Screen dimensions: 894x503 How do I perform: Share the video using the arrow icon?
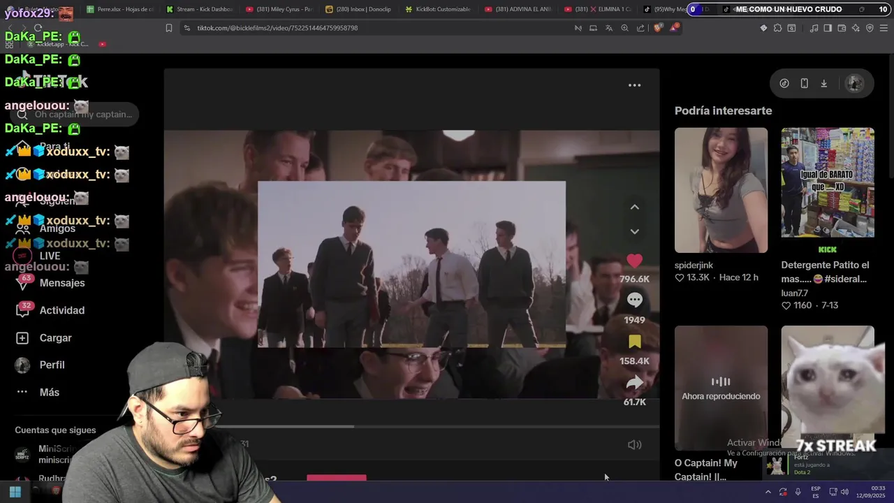pos(634,382)
